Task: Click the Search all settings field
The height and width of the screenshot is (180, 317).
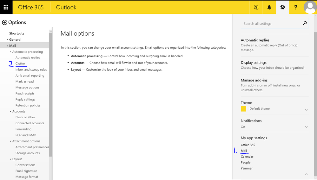Action: click(274, 24)
